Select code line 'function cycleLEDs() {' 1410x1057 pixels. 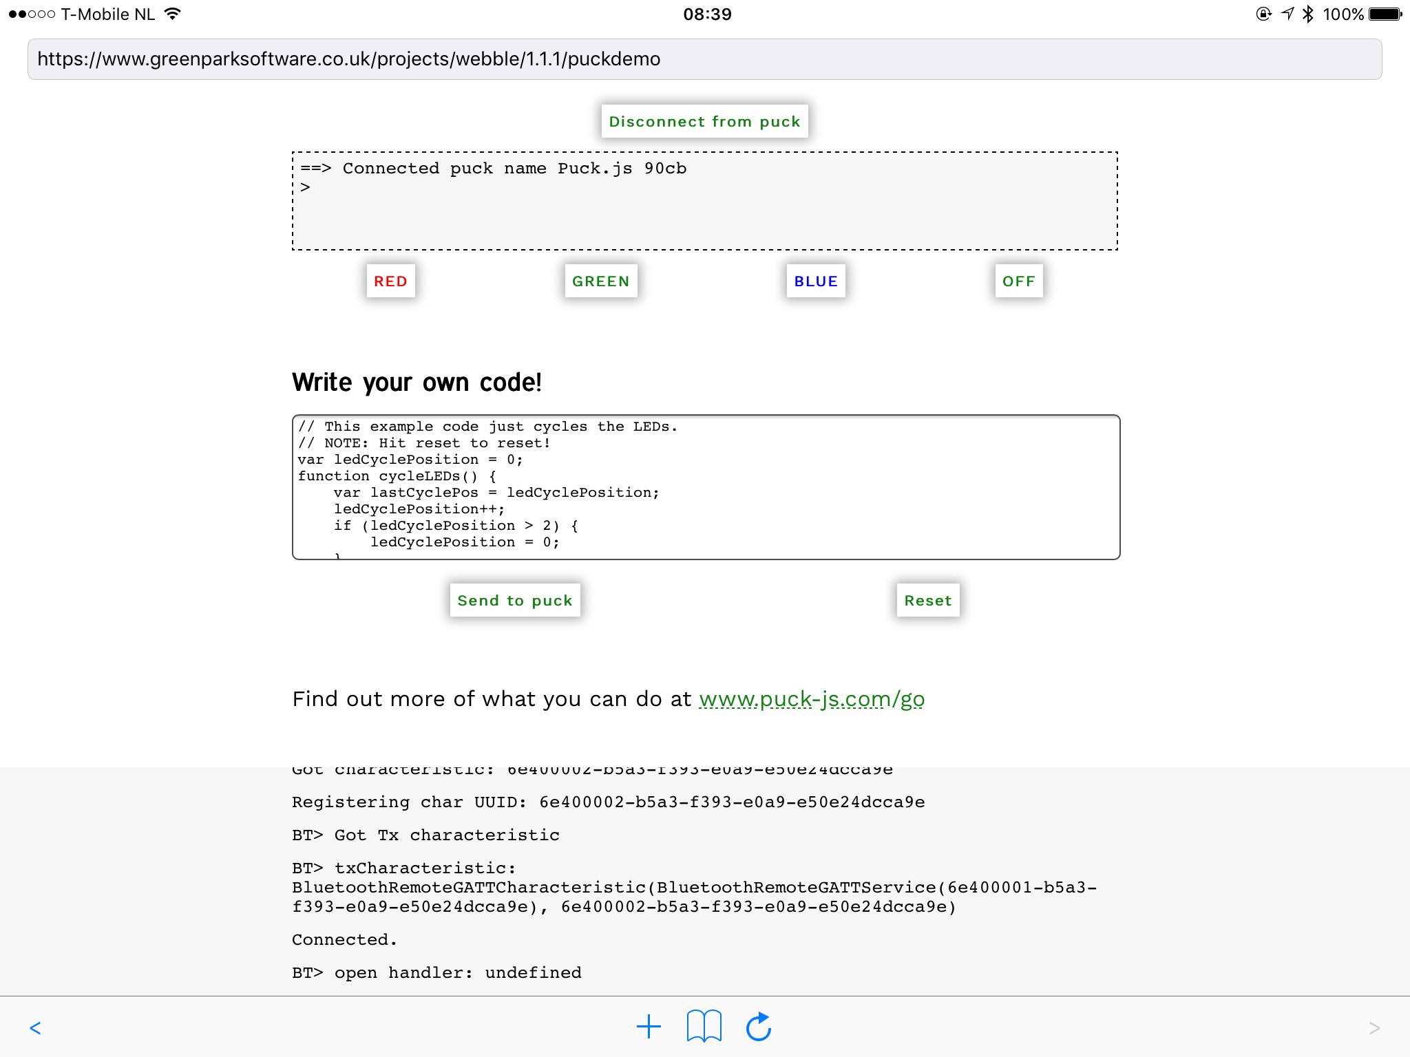[x=397, y=476]
